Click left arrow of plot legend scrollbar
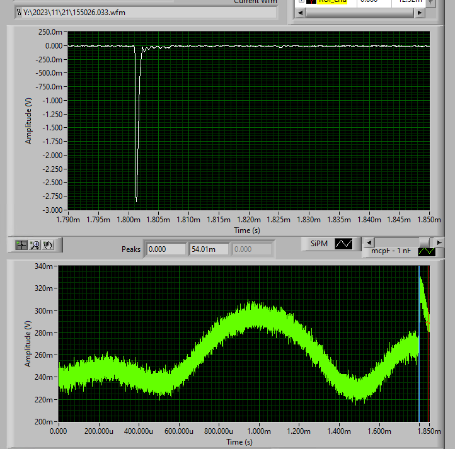 pos(369,242)
